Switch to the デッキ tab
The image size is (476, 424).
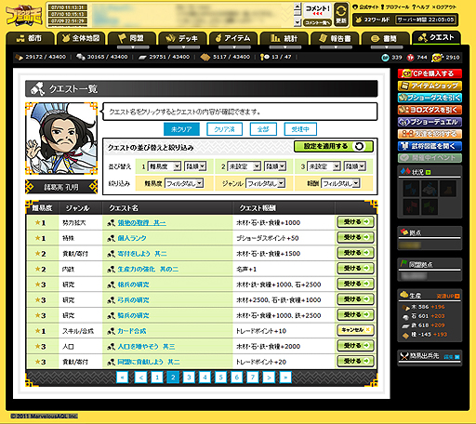182,38
